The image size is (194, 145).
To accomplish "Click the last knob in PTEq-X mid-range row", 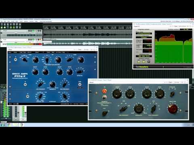I will pos(81,60).
